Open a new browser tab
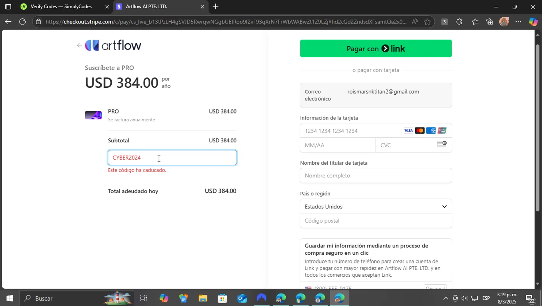Screen dimensions: 542x306 pyautogui.click(x=216, y=7)
